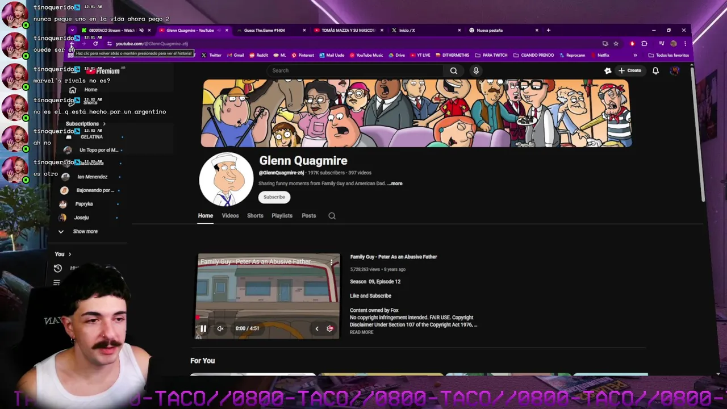Viewport: 727px width, 409px height.
Task: Switch to the 0800TACO Stream tab
Action: coord(112,30)
